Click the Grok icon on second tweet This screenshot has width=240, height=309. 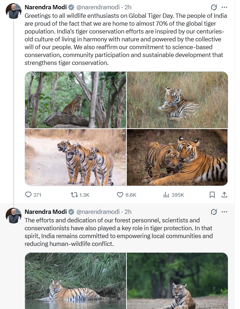[x=214, y=212]
